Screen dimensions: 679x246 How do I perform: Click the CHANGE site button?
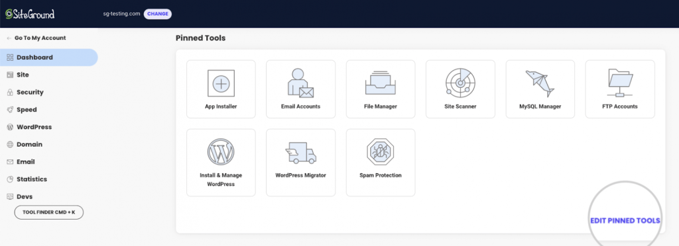tap(158, 14)
